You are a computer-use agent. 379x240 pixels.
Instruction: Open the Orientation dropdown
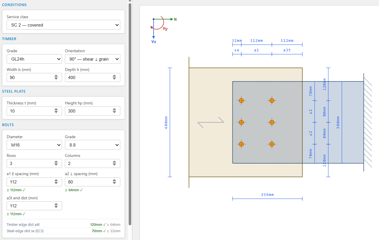click(93, 59)
